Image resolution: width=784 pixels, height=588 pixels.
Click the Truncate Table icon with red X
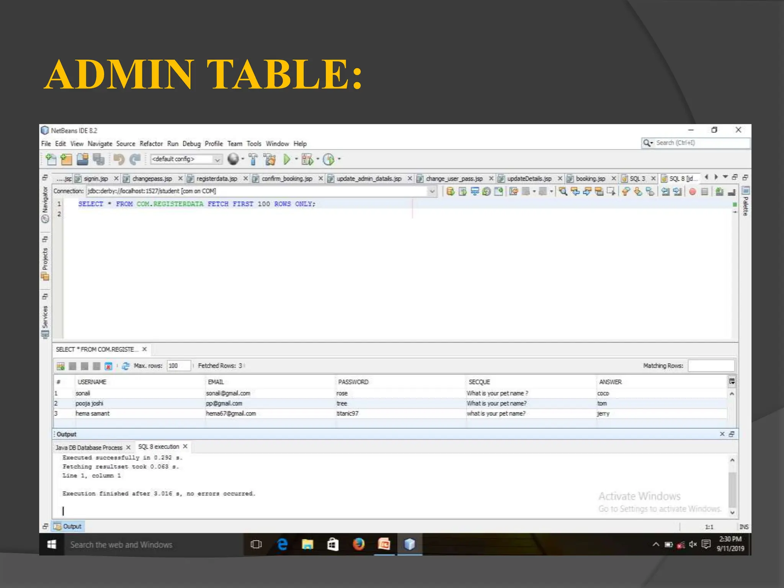click(108, 366)
